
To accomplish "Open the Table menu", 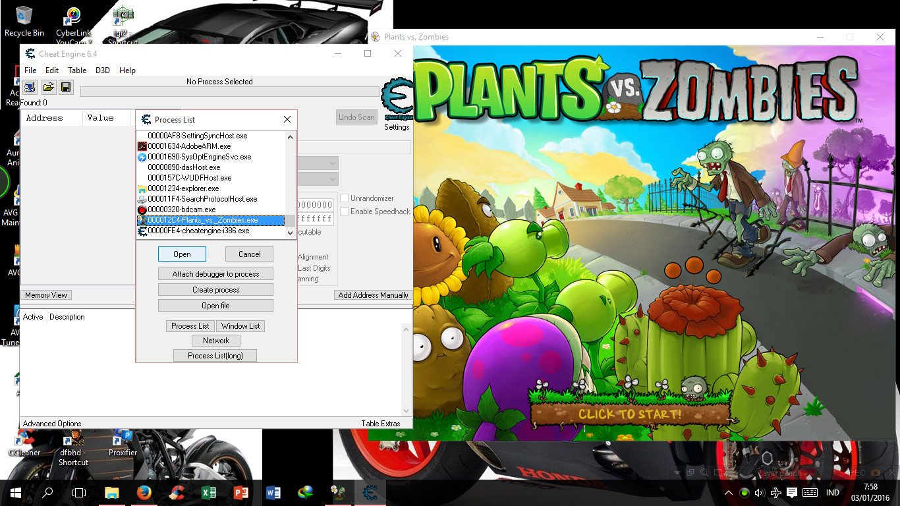I will pyautogui.click(x=77, y=70).
